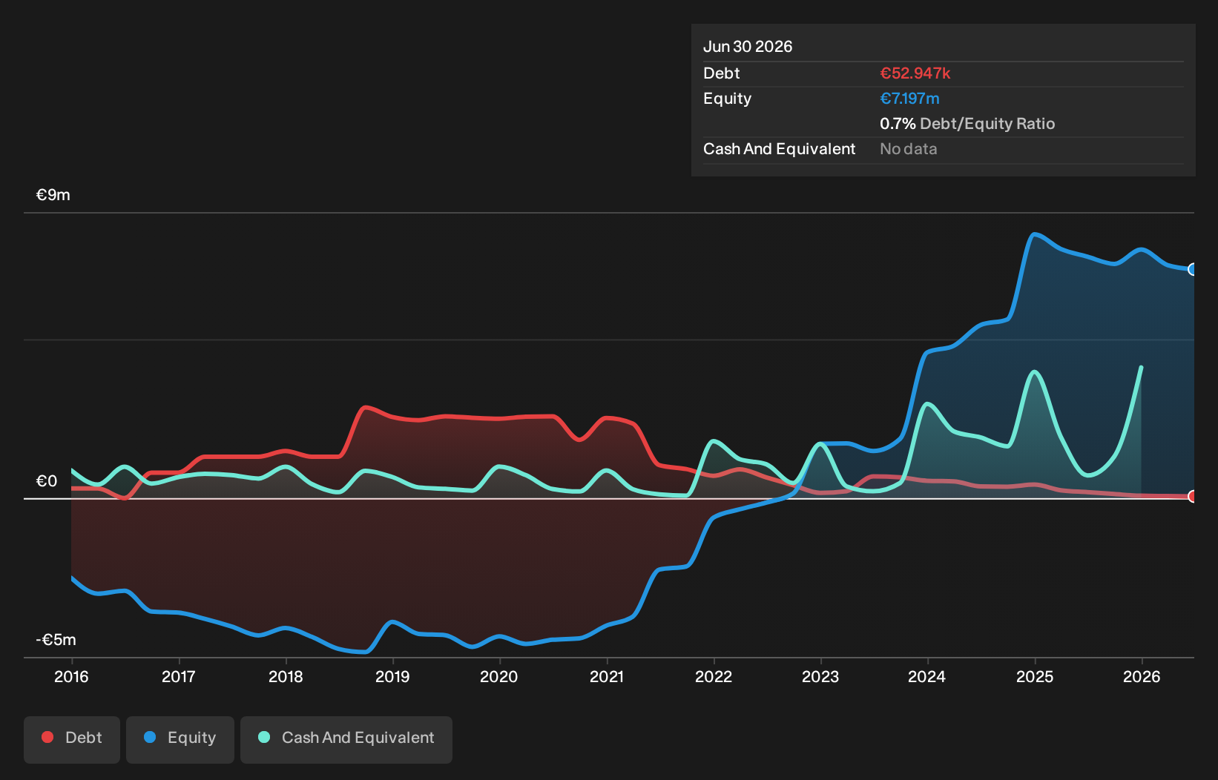The height and width of the screenshot is (780, 1218).
Task: Click the blue Equity endpoint marker
Action: point(1193,269)
